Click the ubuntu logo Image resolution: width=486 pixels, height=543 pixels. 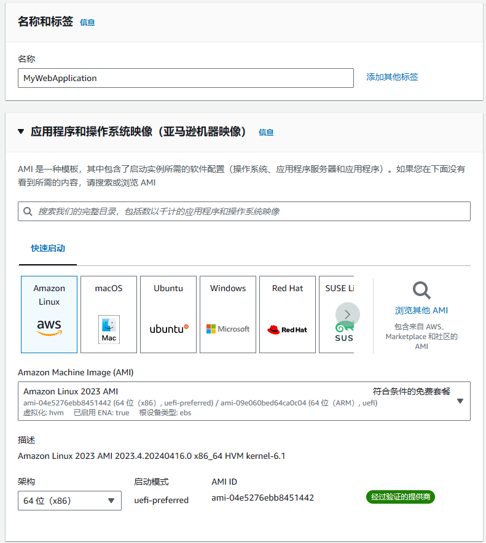click(169, 329)
